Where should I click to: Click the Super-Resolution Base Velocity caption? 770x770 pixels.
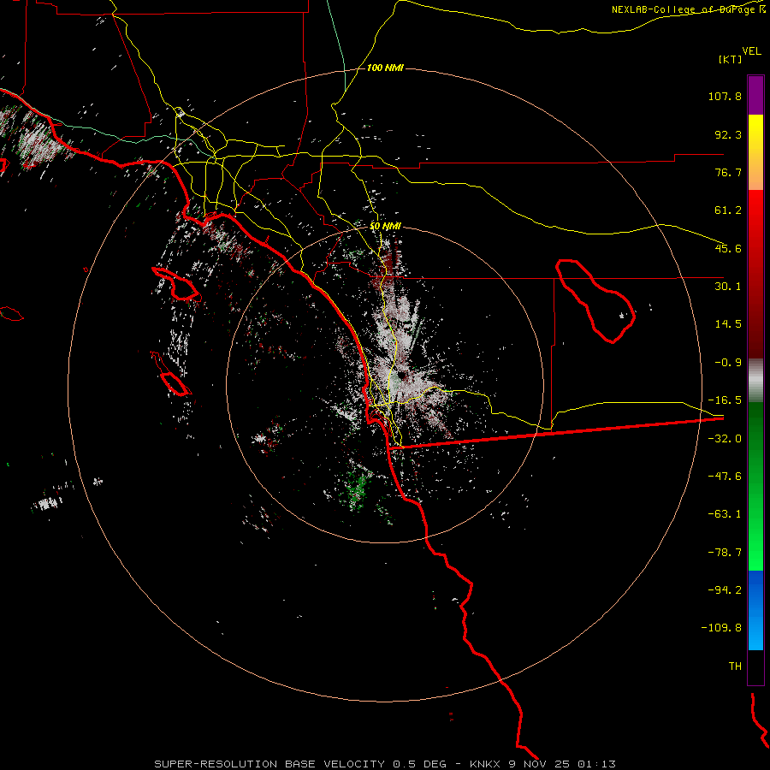pyautogui.click(x=385, y=764)
